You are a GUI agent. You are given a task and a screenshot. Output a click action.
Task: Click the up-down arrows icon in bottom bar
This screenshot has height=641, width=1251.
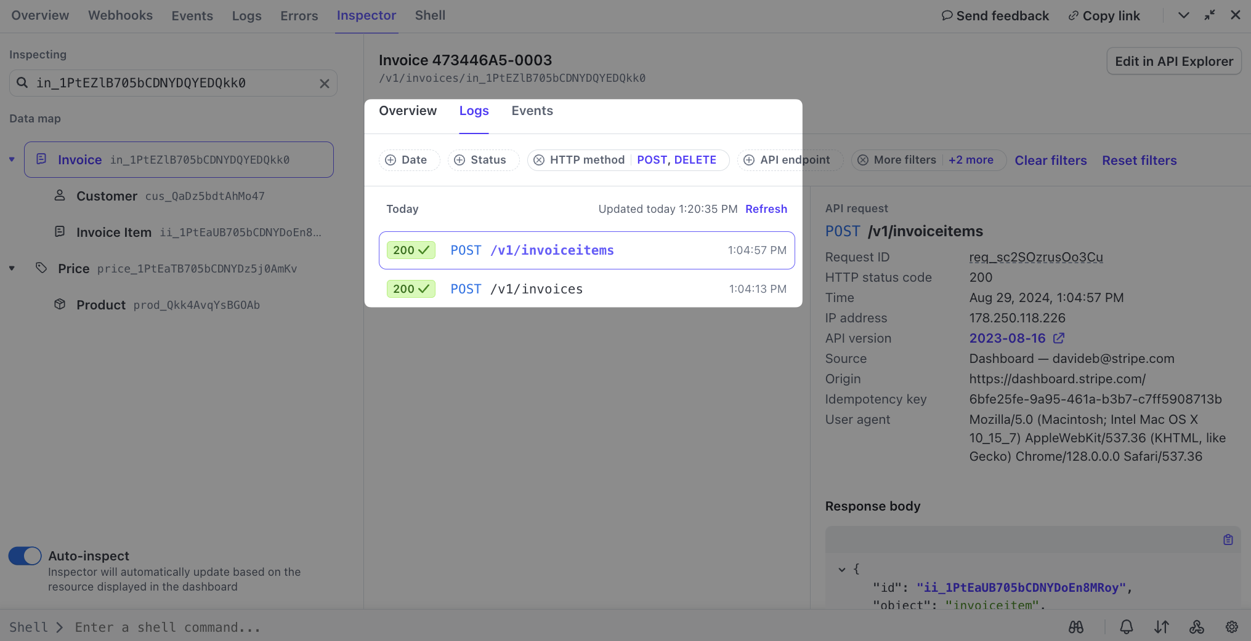click(1161, 627)
